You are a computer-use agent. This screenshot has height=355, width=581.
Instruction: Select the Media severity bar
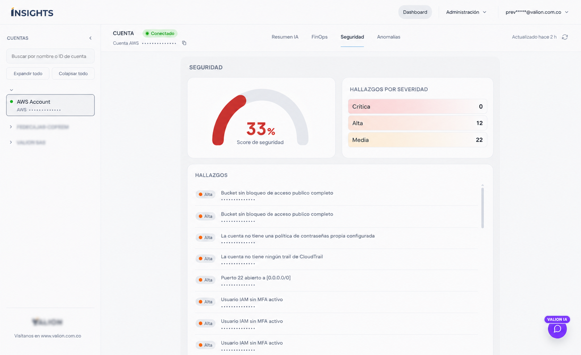click(417, 140)
